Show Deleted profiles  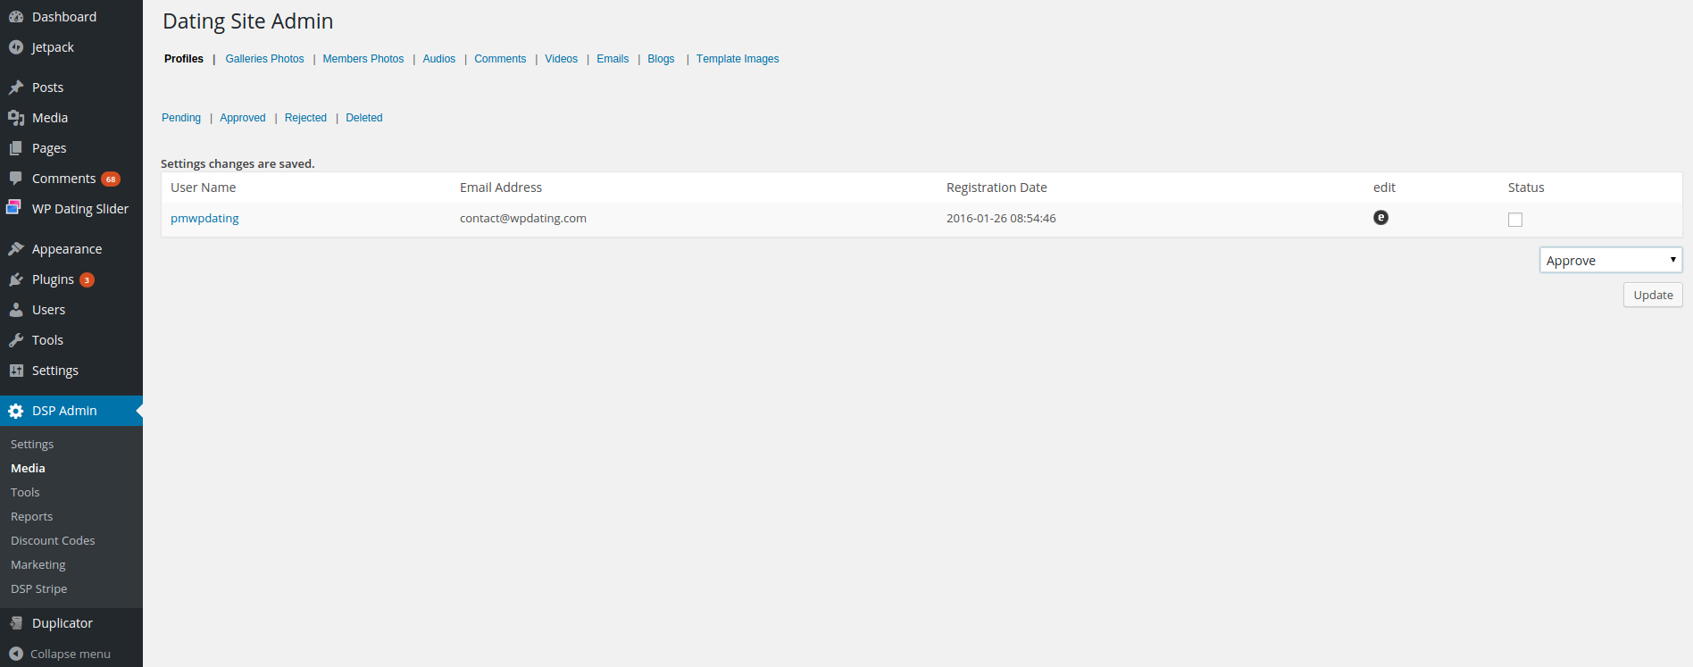pyautogui.click(x=364, y=118)
